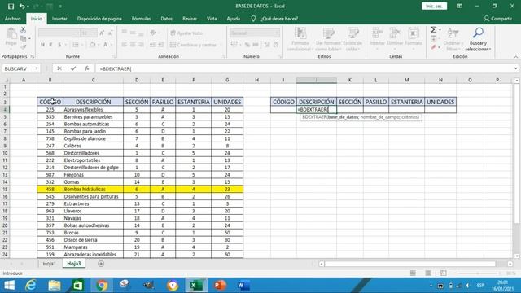Image resolution: width=521 pixels, height=293 pixels.
Task: Click the vertical scrollbar down arrow
Action: [517, 256]
